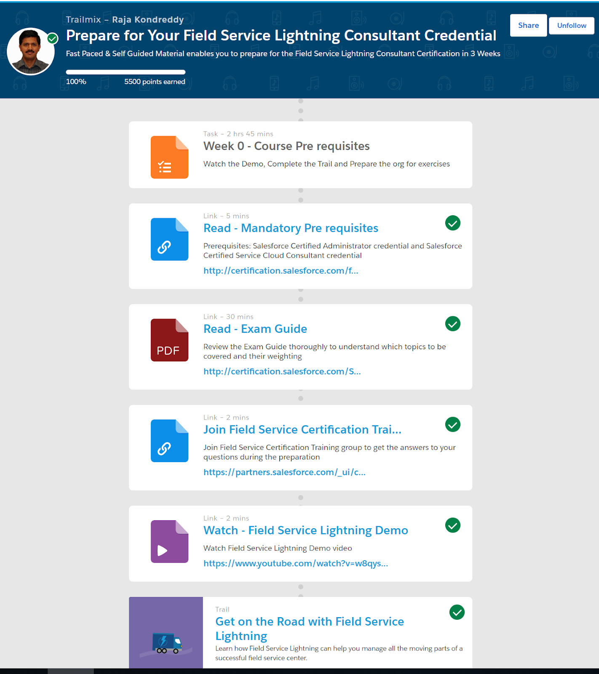Click the green checkmark on Mandatory Pre requisites
The width and height of the screenshot is (599, 674).
tap(453, 223)
